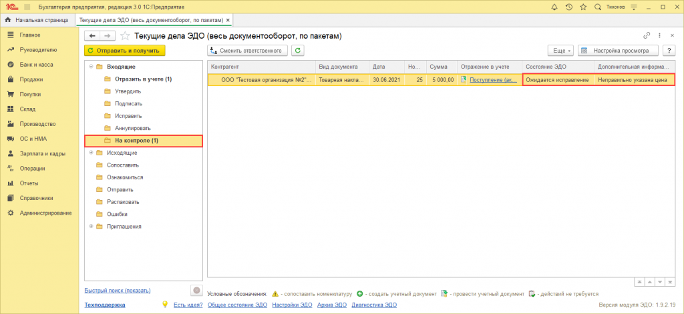Click Сменить ответственного button
The height and width of the screenshot is (314, 684).
click(247, 51)
